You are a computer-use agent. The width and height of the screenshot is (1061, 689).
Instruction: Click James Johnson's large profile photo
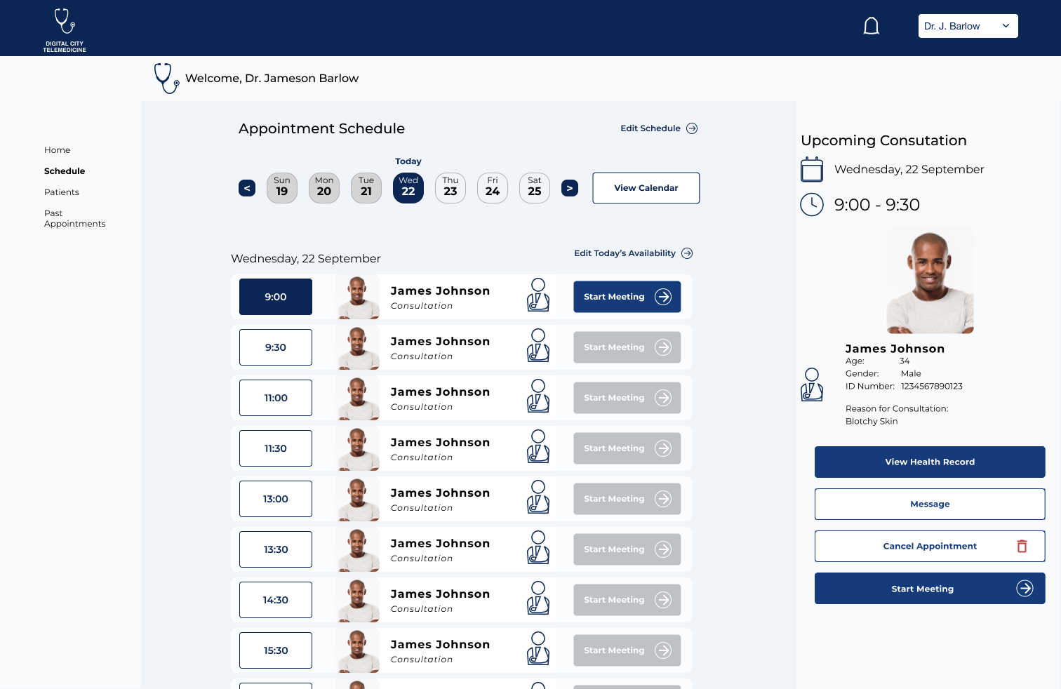930,281
